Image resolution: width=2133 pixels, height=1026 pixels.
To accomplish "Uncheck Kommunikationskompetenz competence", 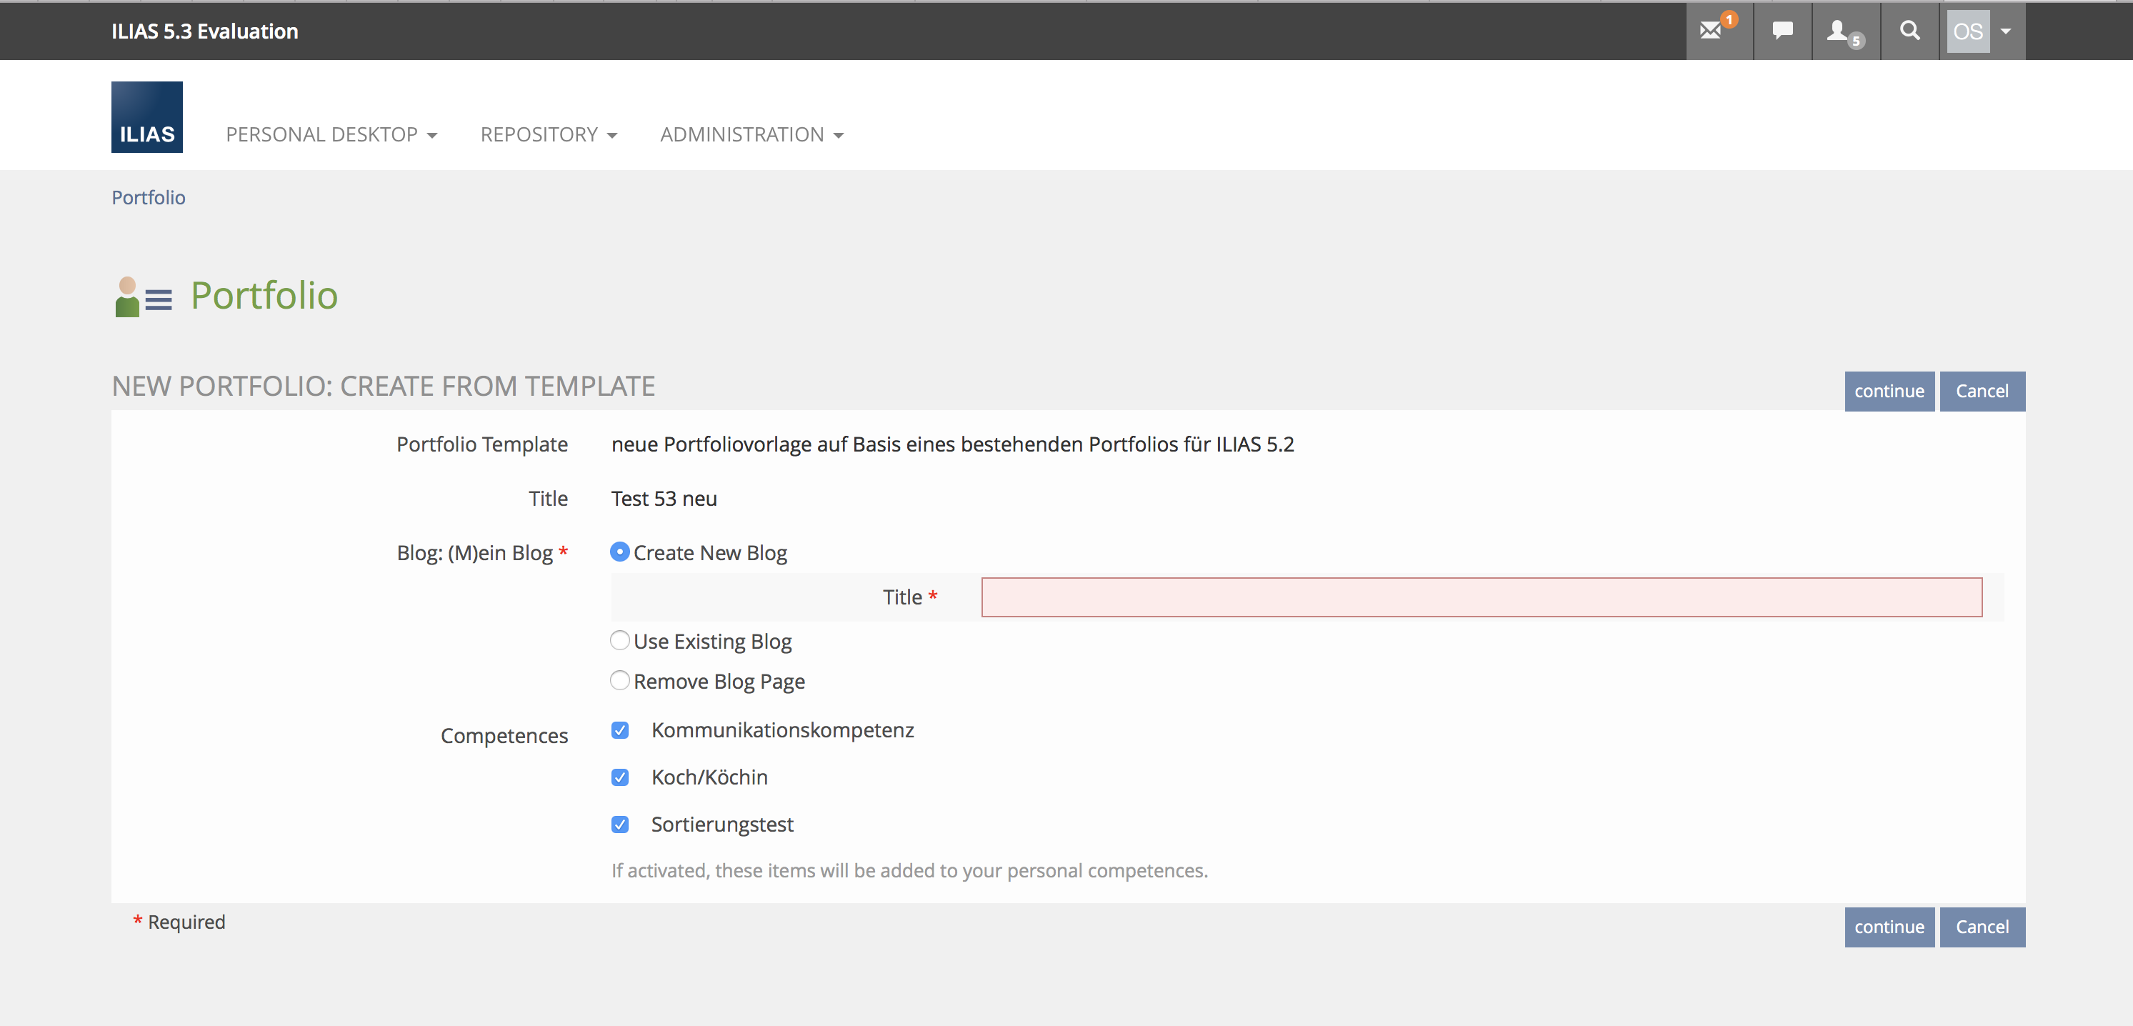I will point(619,729).
